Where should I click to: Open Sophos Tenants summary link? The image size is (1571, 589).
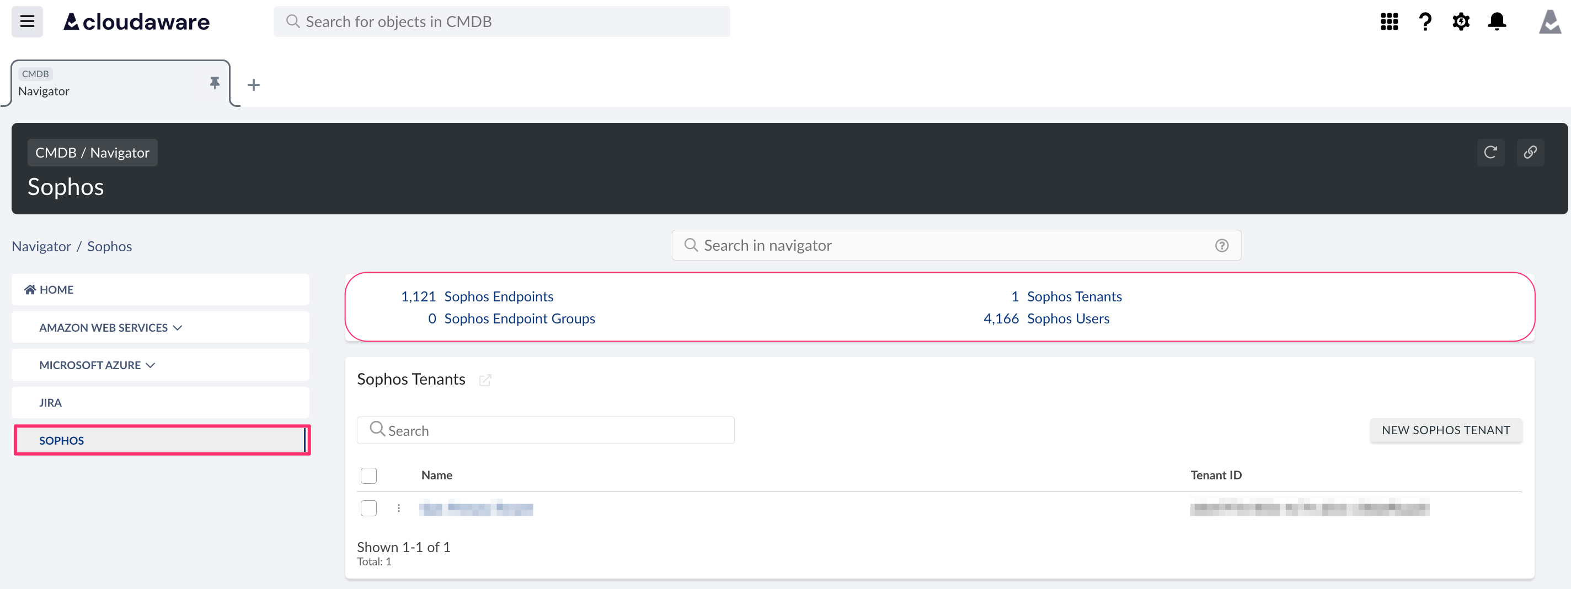(1074, 296)
